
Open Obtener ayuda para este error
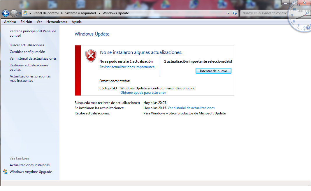[143, 93]
